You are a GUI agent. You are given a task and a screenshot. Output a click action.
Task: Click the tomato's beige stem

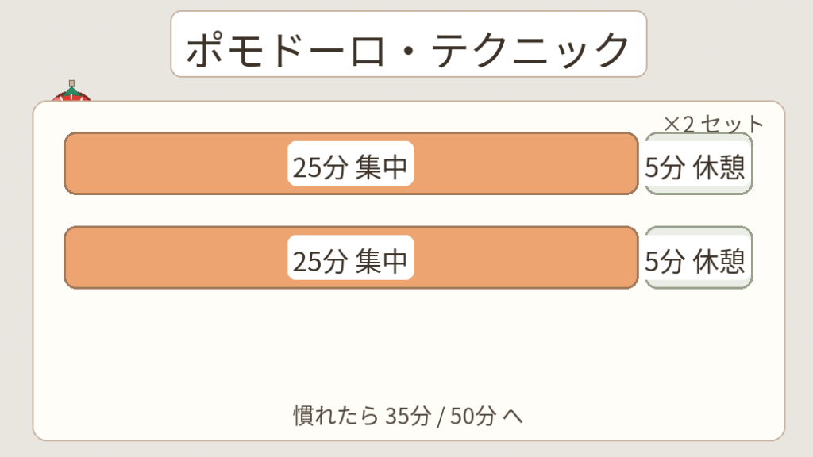tap(71, 83)
